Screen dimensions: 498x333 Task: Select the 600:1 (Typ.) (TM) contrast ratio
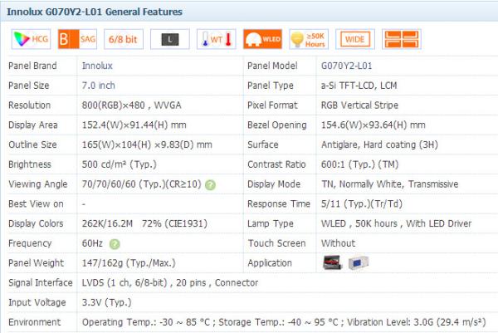pyautogui.click(x=359, y=164)
